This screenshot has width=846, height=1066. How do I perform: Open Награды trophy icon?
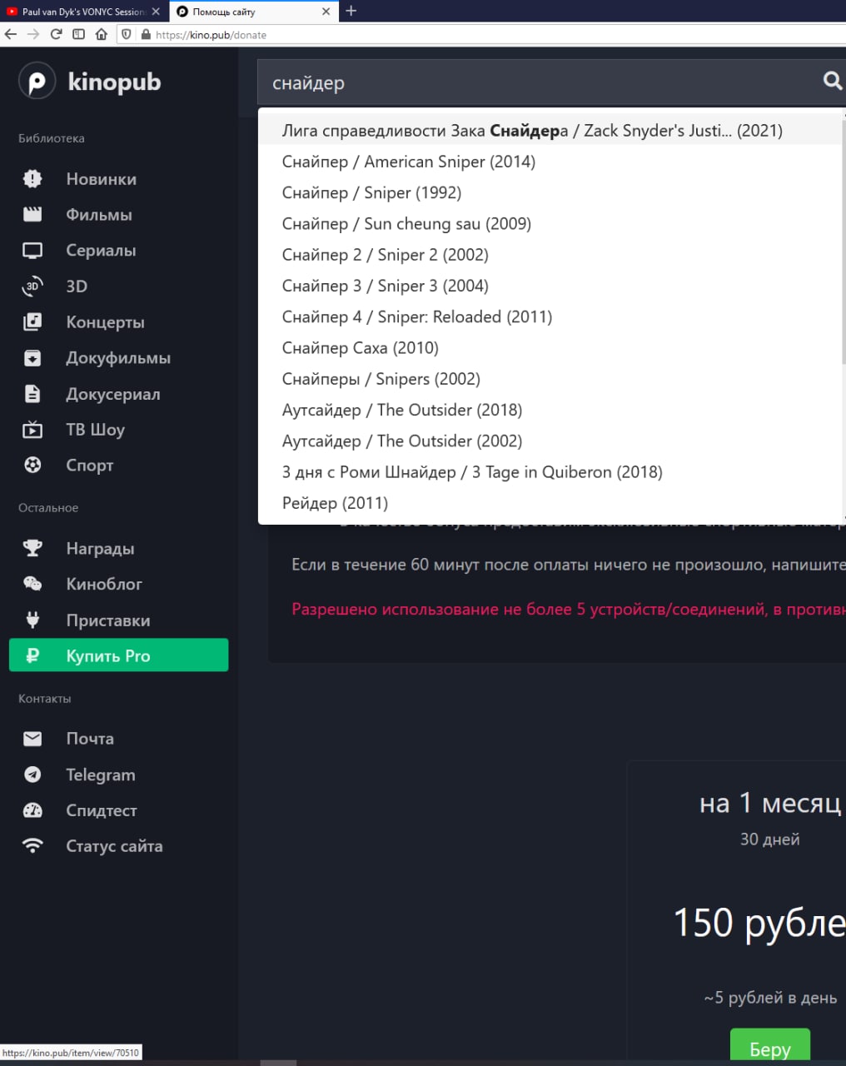point(32,548)
